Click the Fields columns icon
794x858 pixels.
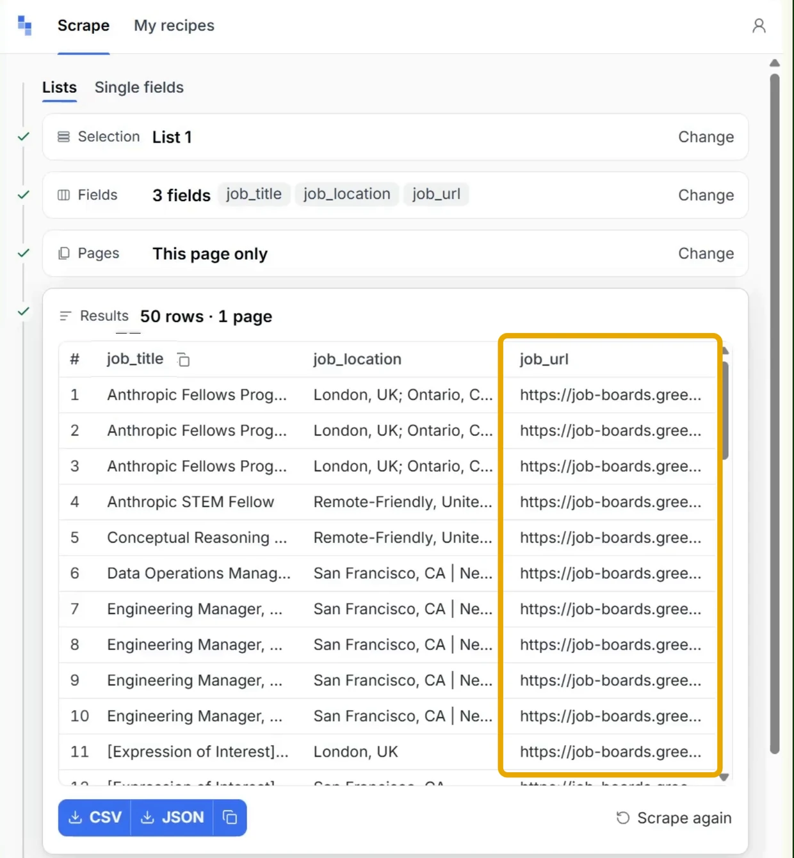[63, 195]
